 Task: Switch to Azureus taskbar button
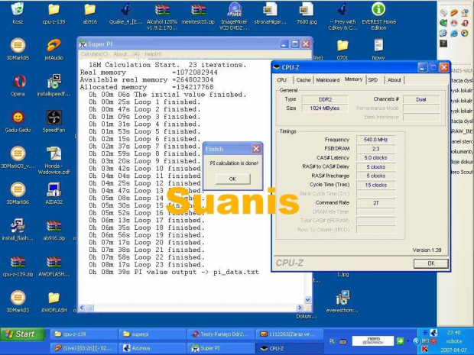pyautogui.click(x=152, y=348)
